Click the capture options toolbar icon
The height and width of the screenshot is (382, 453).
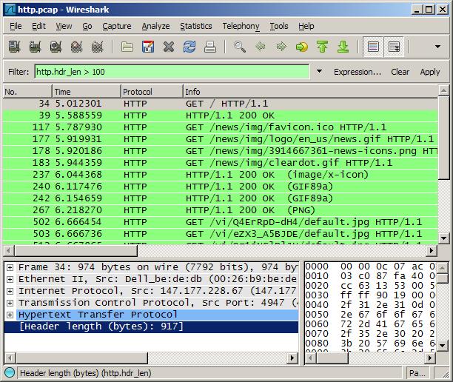[x=35, y=47]
